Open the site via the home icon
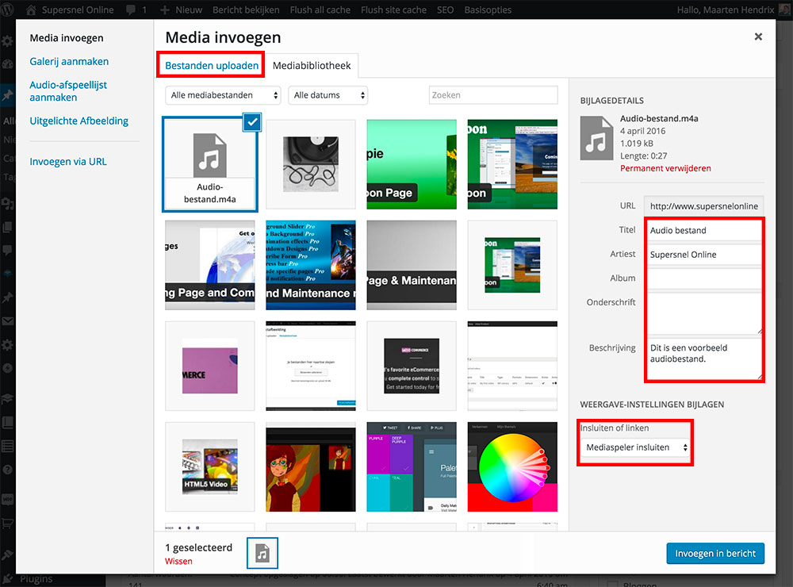The width and height of the screenshot is (793, 587). [x=30, y=10]
